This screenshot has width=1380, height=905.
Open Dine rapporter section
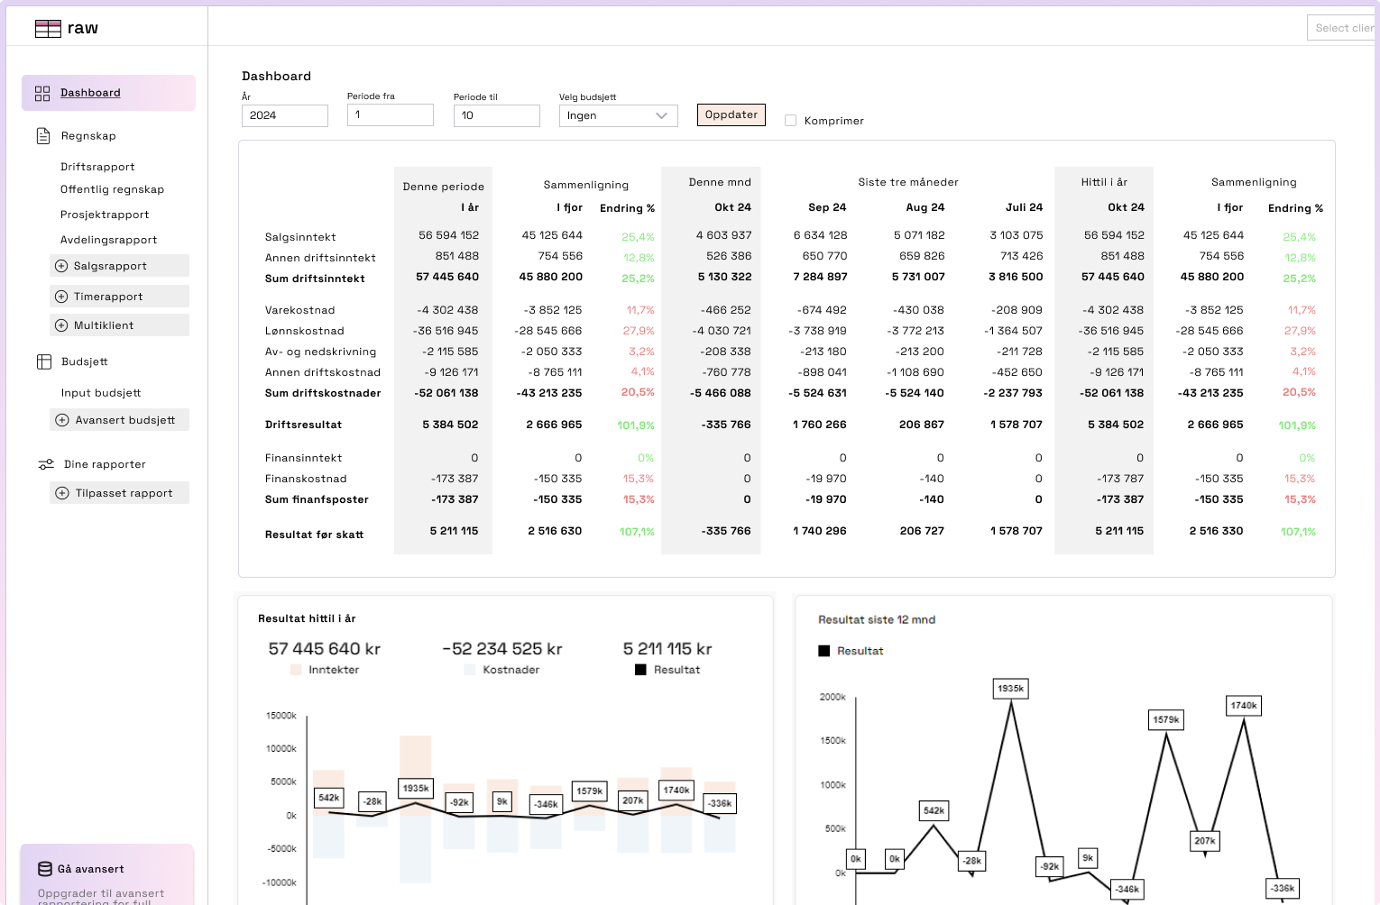pos(105,464)
